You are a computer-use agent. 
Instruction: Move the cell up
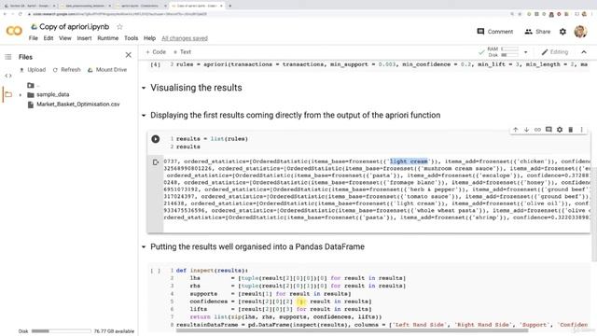pyautogui.click(x=516, y=130)
